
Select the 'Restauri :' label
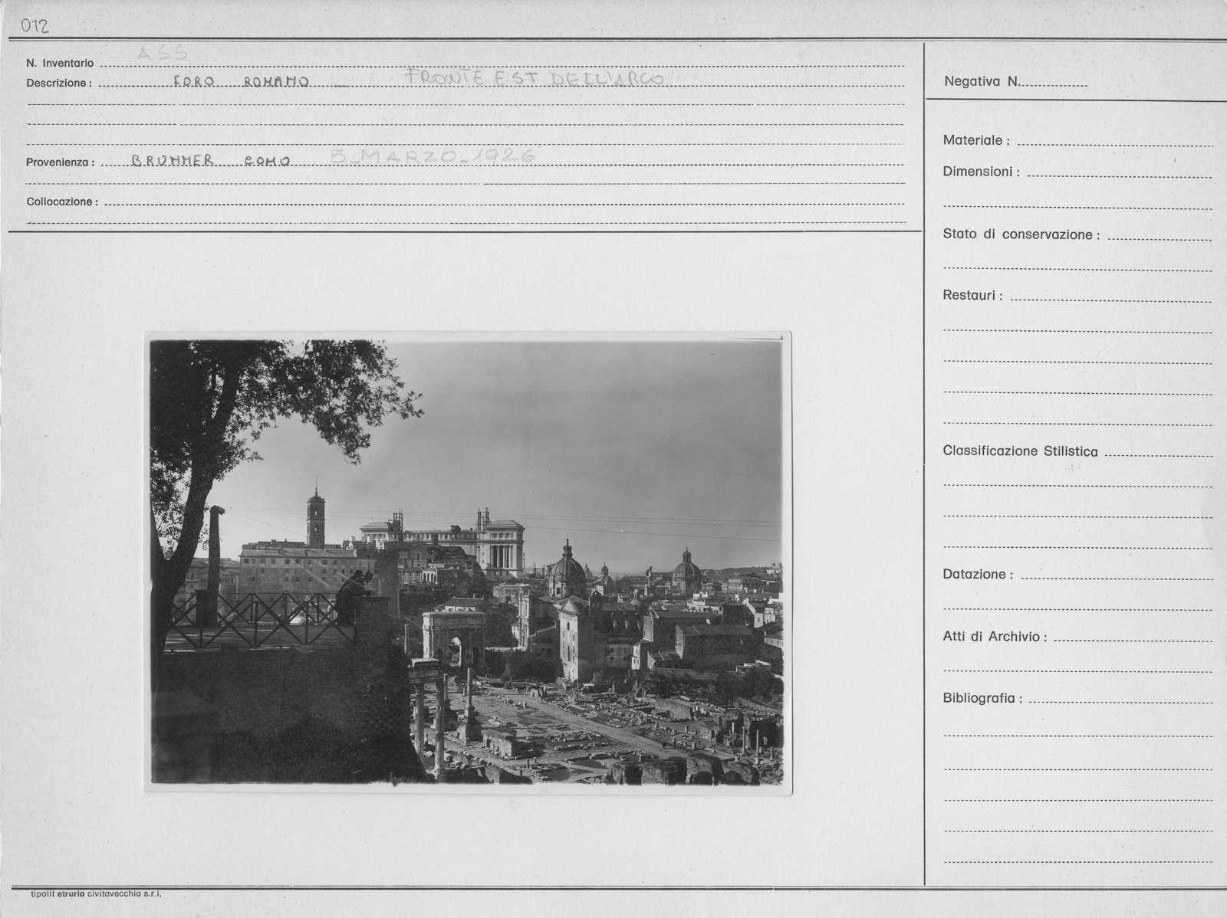tap(972, 296)
